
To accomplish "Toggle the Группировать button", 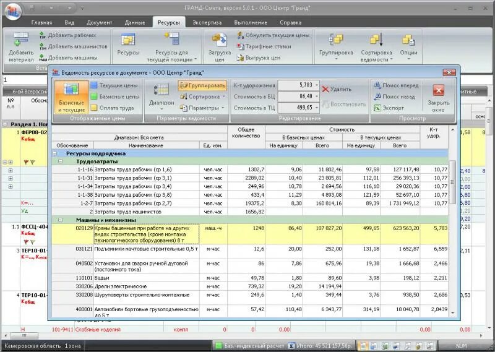I will [202, 85].
